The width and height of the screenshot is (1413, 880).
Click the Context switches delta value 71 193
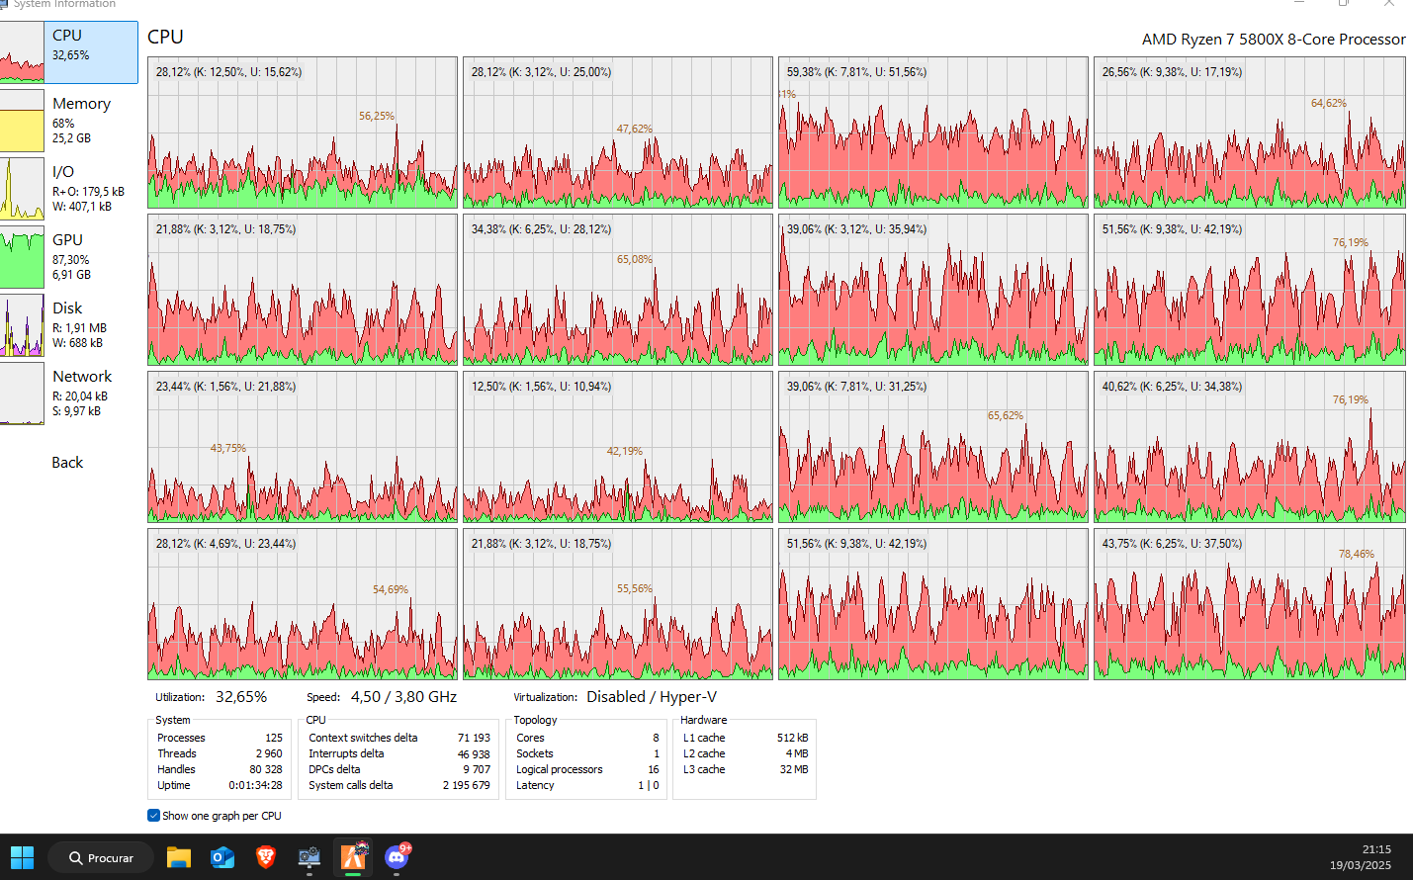tap(474, 738)
